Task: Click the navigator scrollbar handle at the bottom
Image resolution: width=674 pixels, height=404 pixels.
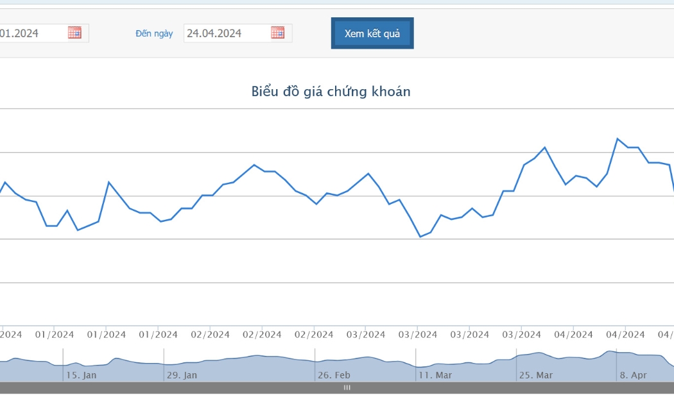Action: (347, 388)
